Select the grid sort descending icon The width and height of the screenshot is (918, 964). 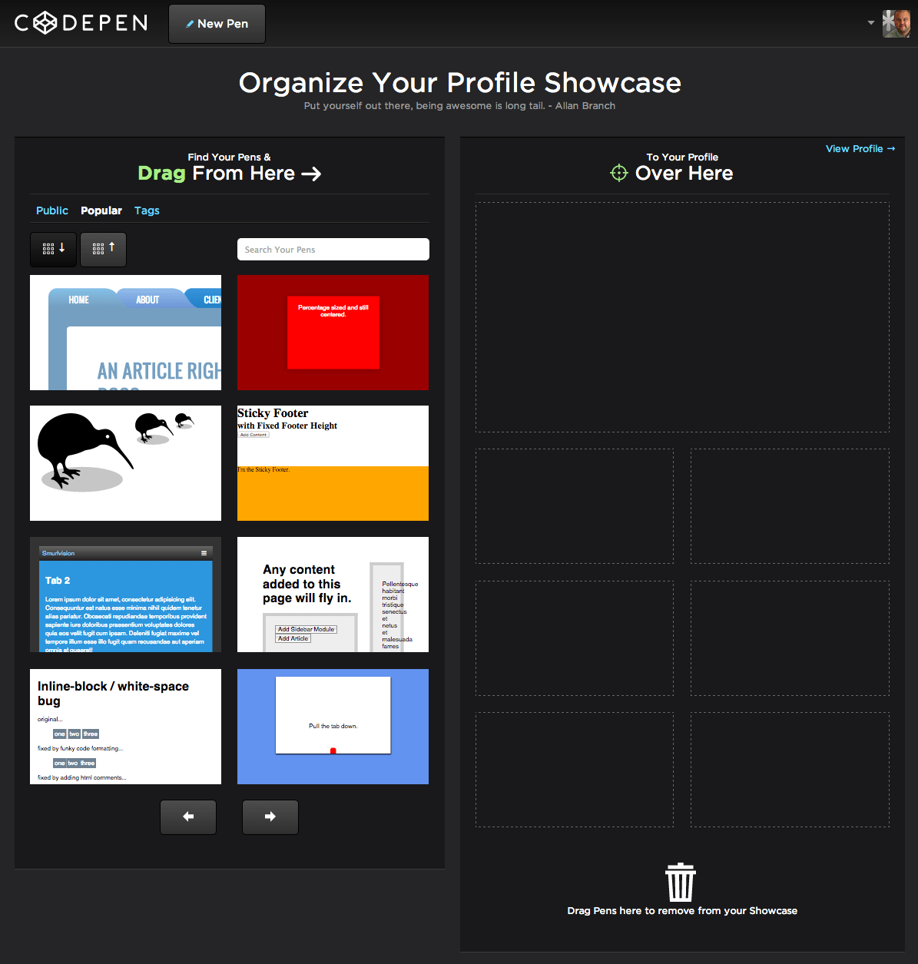click(53, 249)
